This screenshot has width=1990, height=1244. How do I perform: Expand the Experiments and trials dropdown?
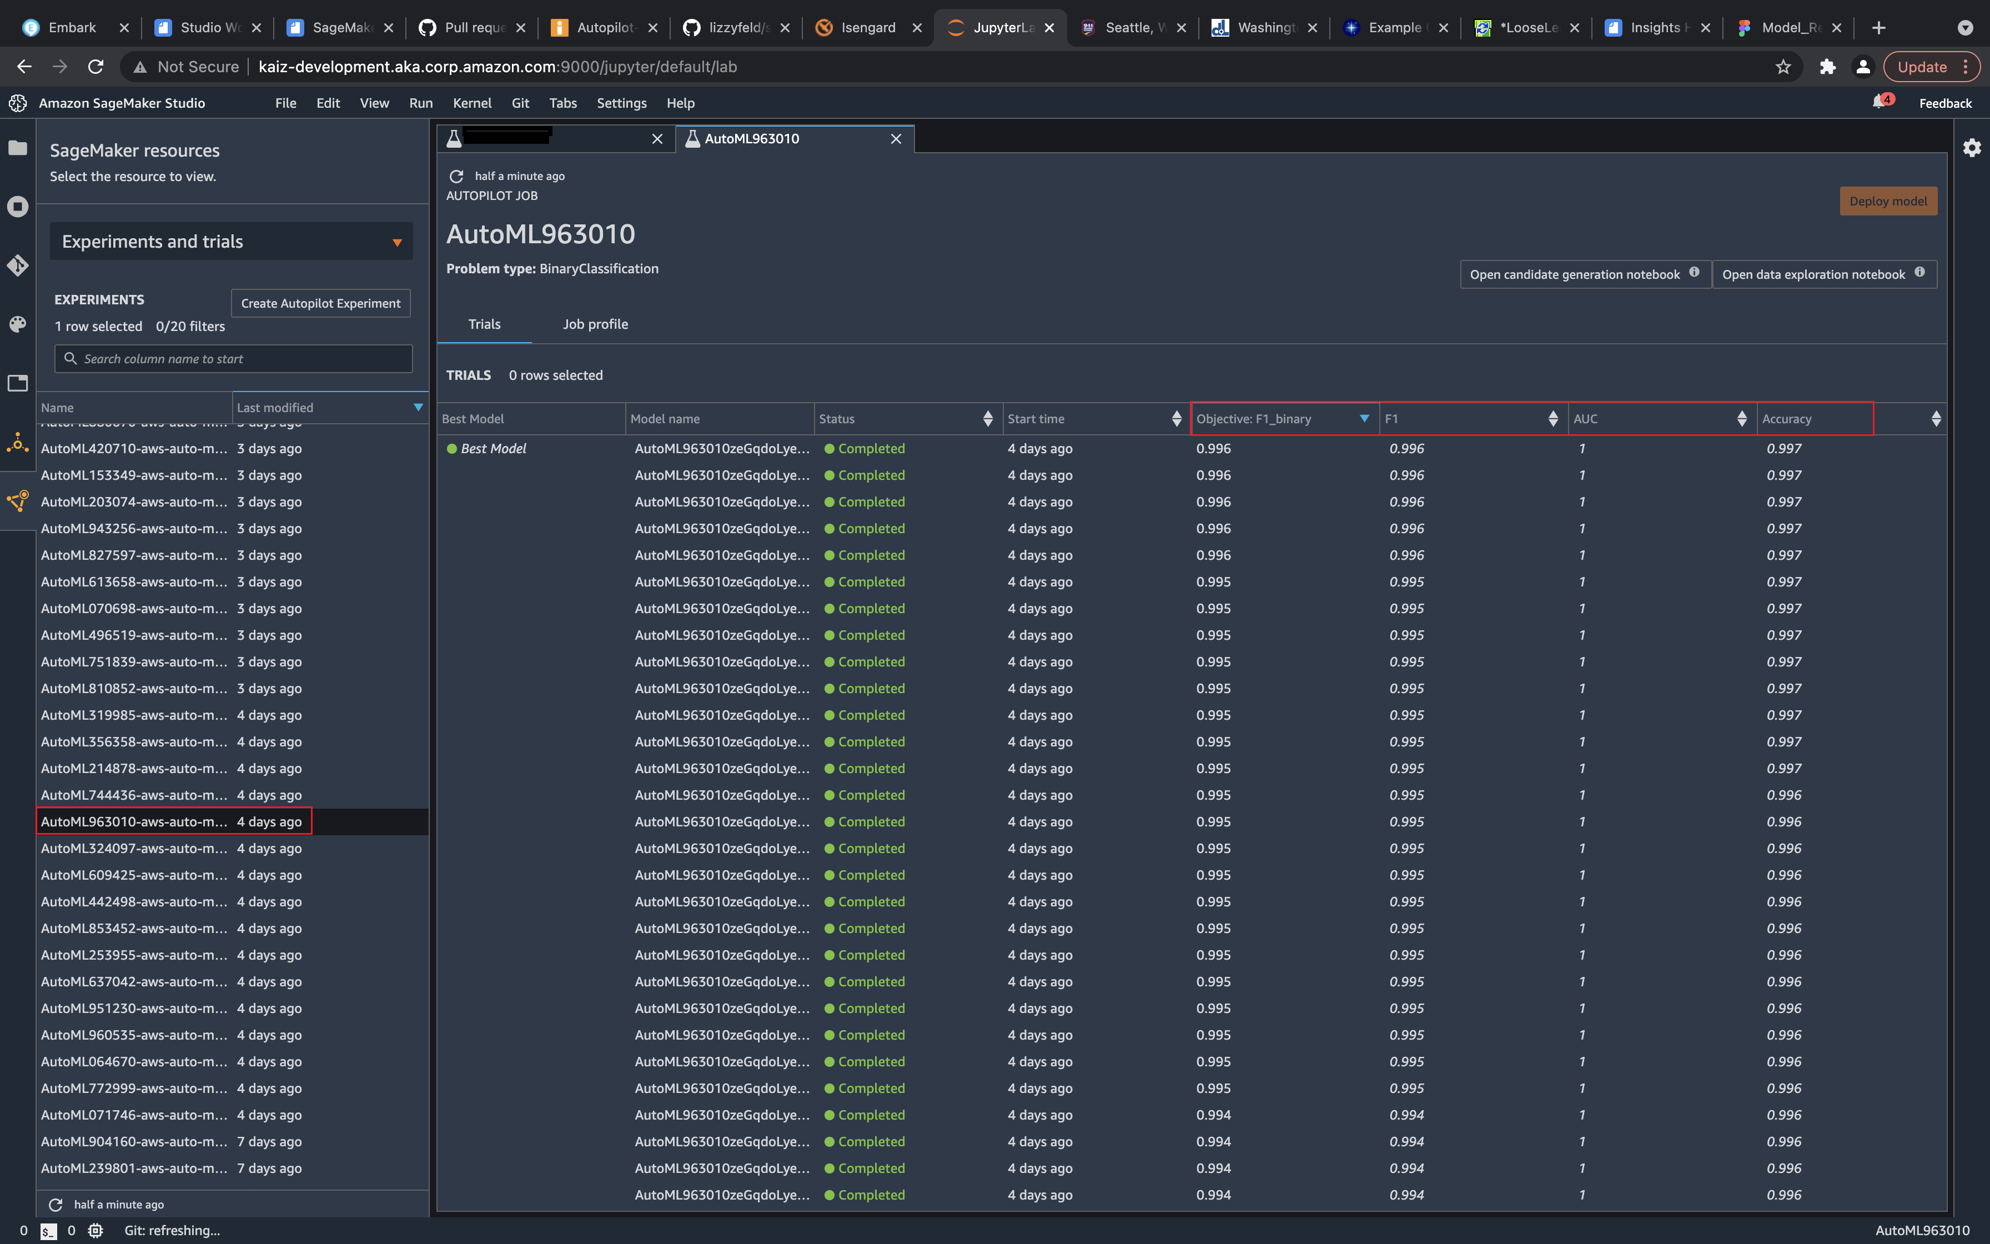click(x=397, y=242)
